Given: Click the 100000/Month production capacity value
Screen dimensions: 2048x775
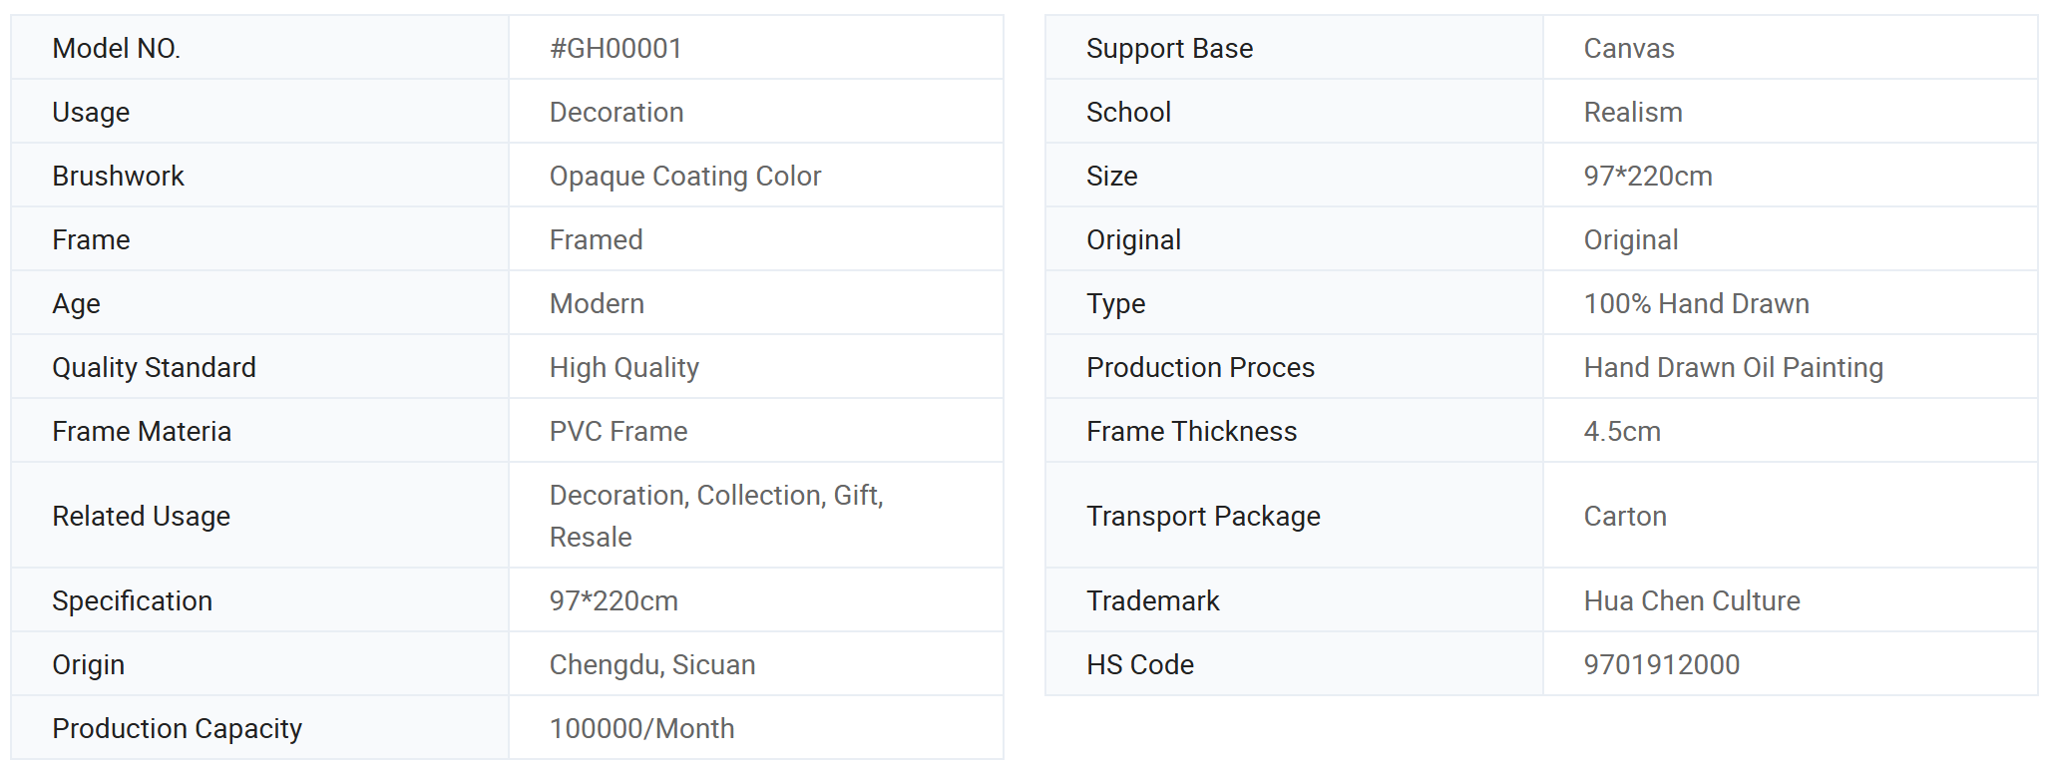Looking at the screenshot, I should click(x=641, y=728).
